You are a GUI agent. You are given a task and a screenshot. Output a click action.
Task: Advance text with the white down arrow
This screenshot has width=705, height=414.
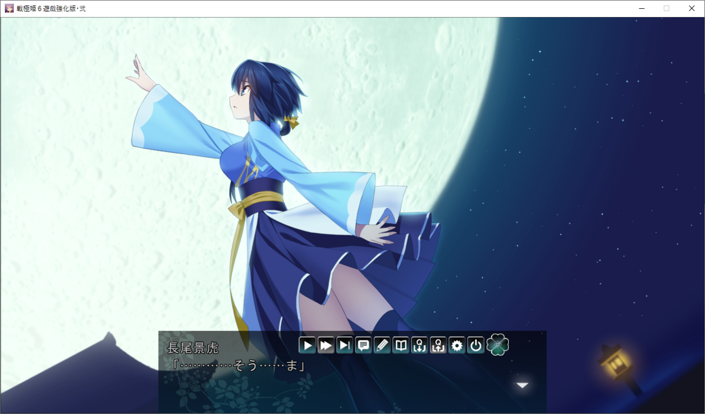coord(522,385)
